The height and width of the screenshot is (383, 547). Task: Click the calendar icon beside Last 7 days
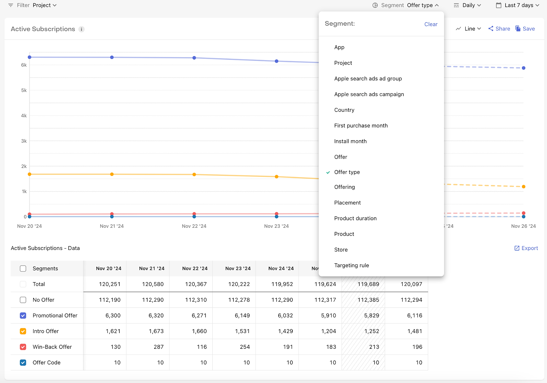click(499, 5)
